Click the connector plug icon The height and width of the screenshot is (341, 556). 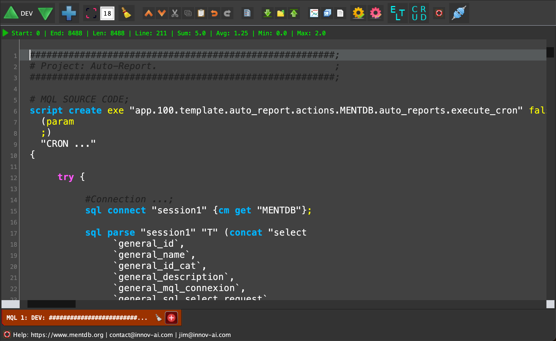coord(459,13)
